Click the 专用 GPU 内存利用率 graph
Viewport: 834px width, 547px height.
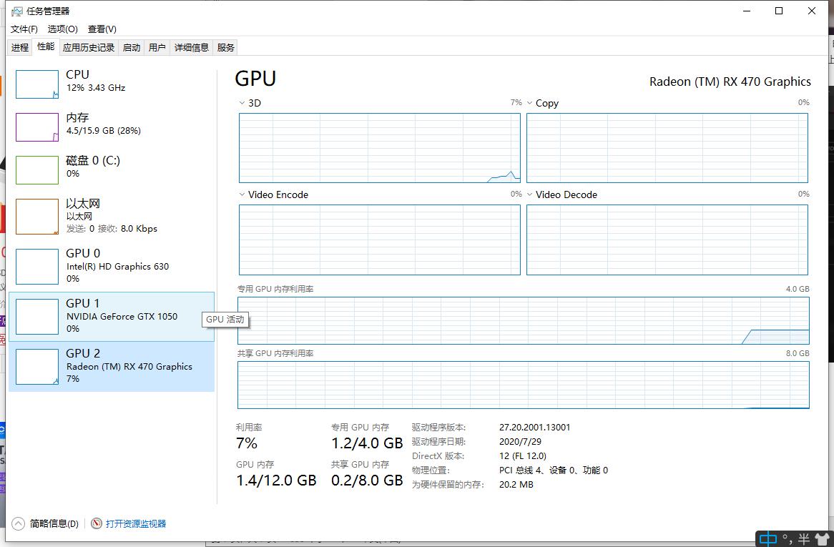523,320
